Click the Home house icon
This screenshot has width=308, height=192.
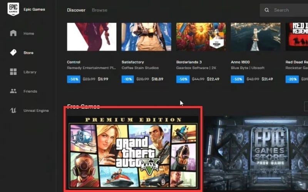tap(13, 33)
